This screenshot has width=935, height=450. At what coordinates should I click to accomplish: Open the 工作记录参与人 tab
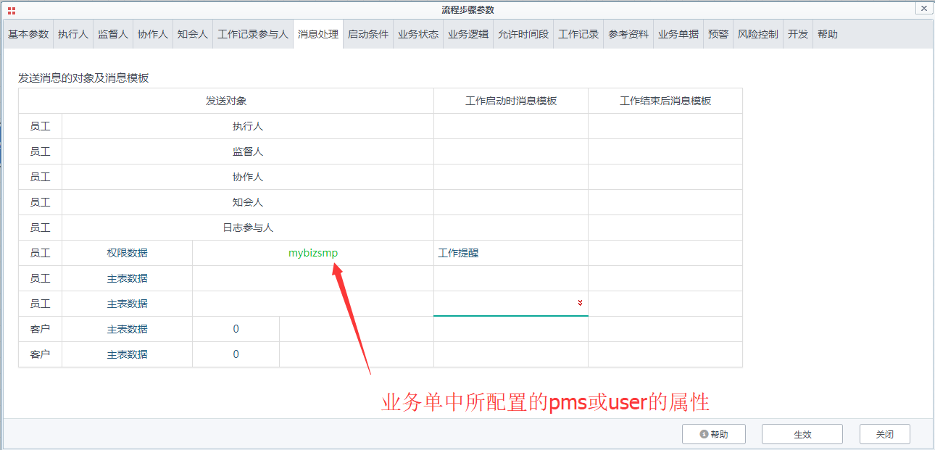tap(253, 34)
